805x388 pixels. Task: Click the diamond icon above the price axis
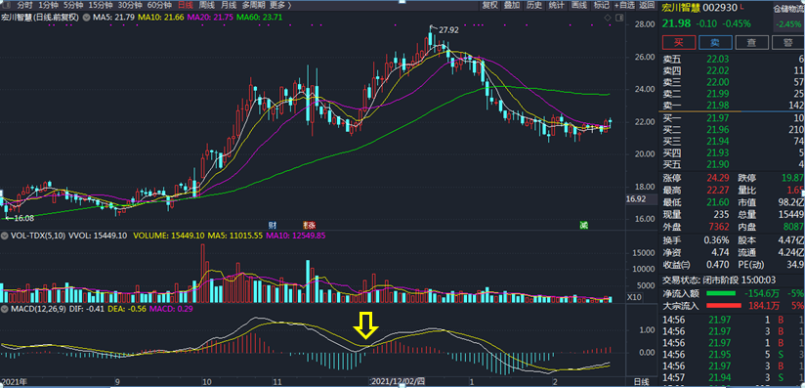608,17
